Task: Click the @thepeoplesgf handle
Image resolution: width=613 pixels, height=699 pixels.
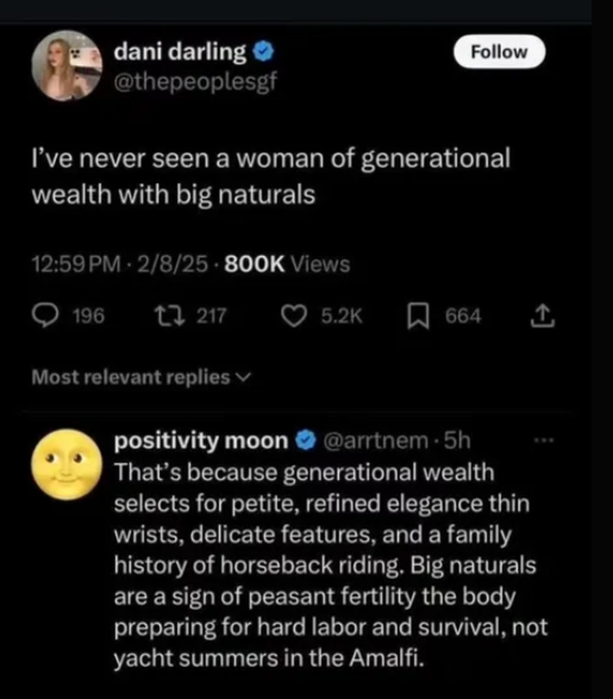Action: pos(197,82)
